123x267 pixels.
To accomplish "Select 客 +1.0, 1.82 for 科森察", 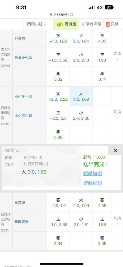I will (x=58, y=38).
